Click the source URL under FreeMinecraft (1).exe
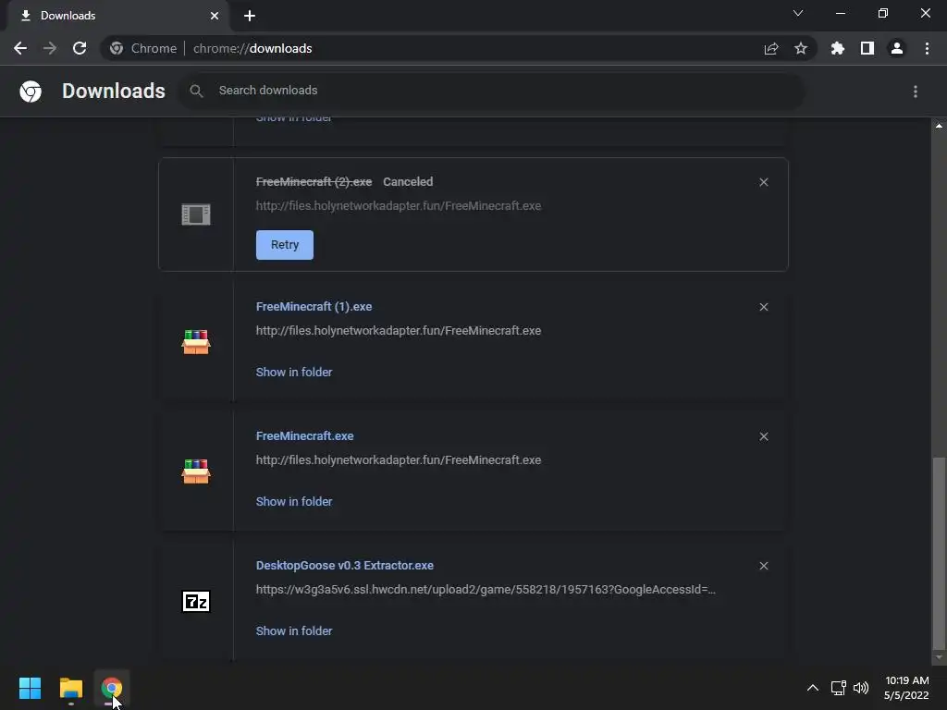Screen dimensions: 947x710 point(399,331)
